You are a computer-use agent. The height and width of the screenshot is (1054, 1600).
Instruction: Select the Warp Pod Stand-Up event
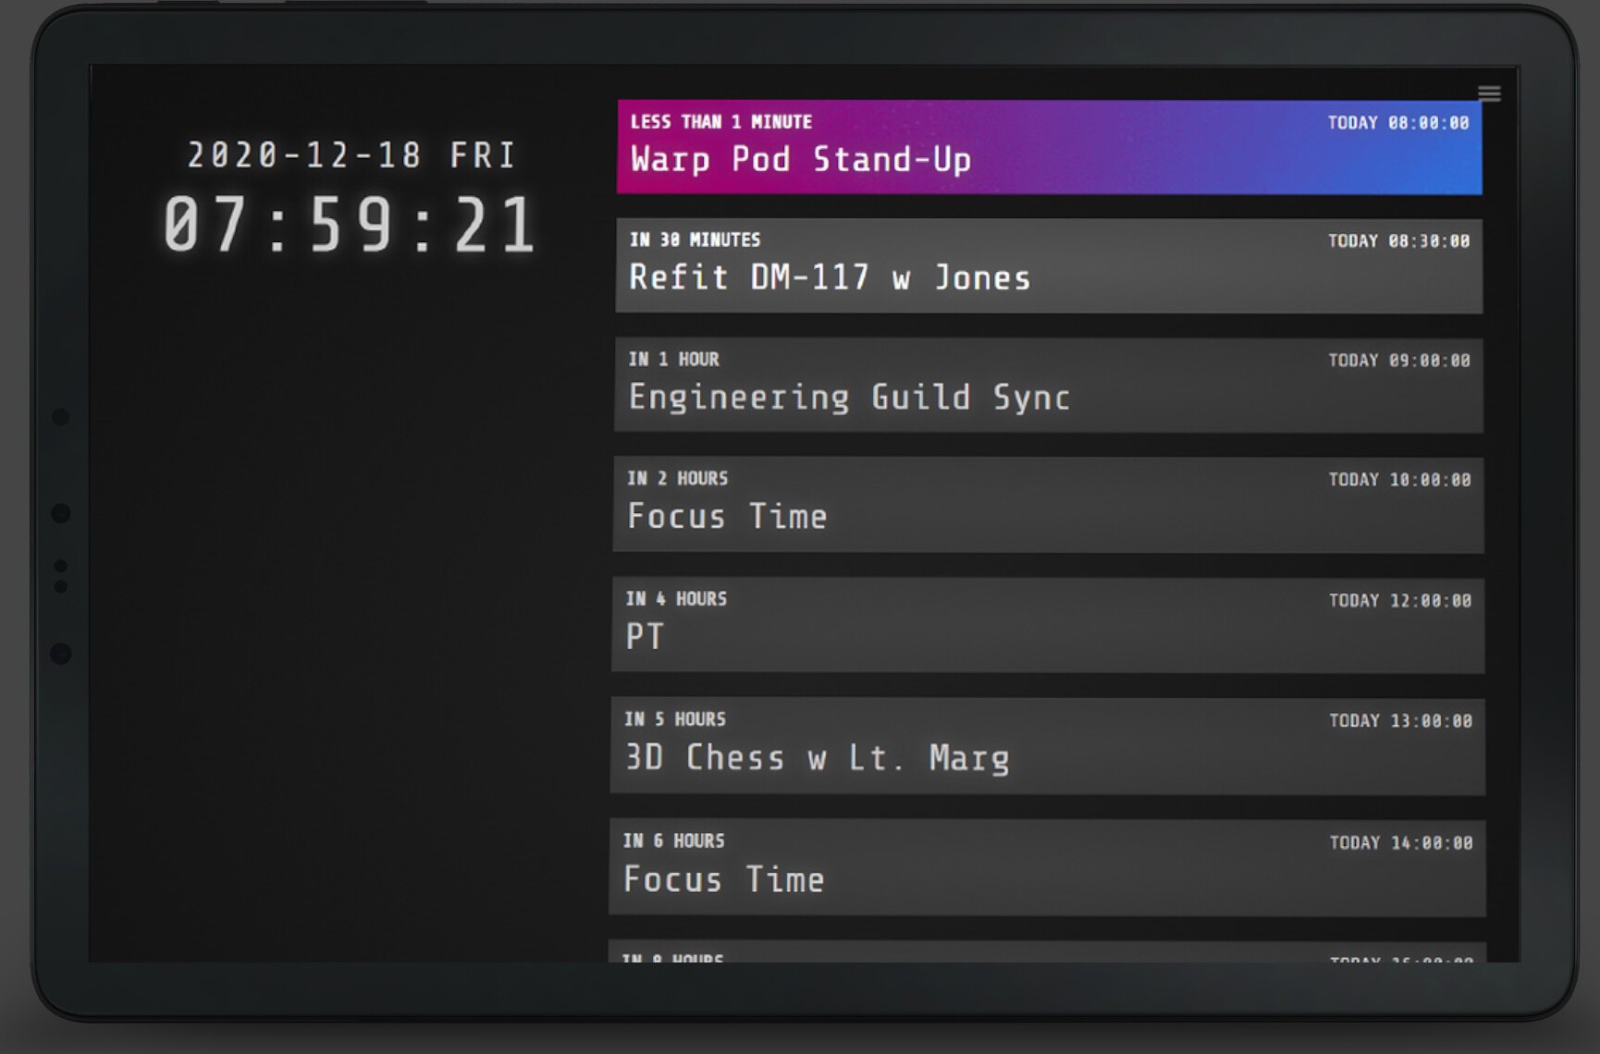1050,147
